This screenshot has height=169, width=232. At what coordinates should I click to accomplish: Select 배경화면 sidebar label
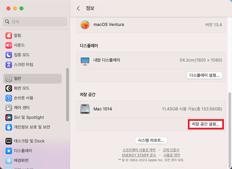pos(21,161)
